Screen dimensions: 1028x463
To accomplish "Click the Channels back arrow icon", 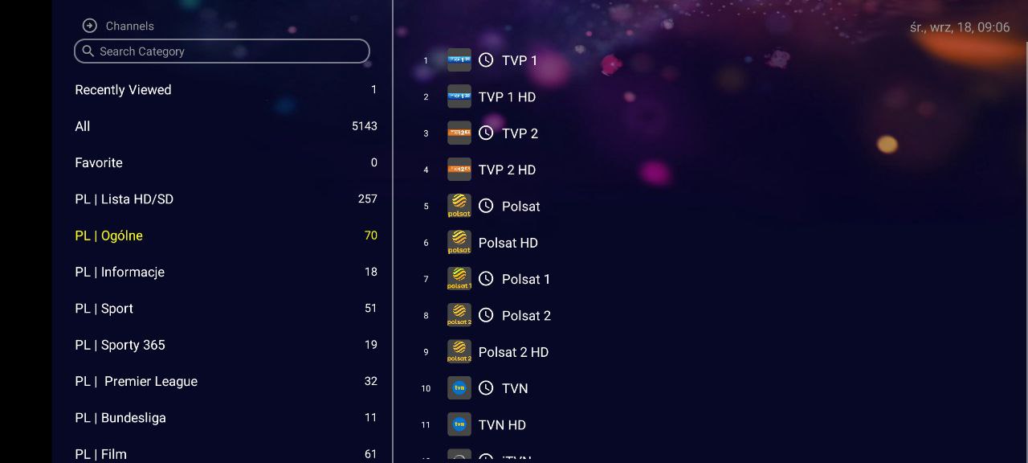I will point(90,26).
